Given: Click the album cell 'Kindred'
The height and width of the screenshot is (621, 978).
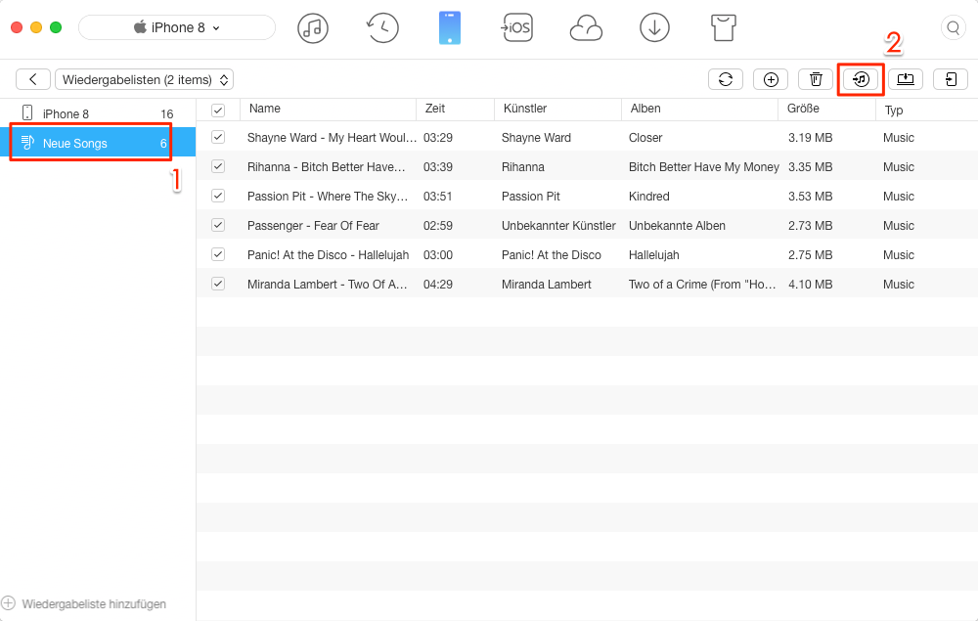Looking at the screenshot, I should [649, 197].
